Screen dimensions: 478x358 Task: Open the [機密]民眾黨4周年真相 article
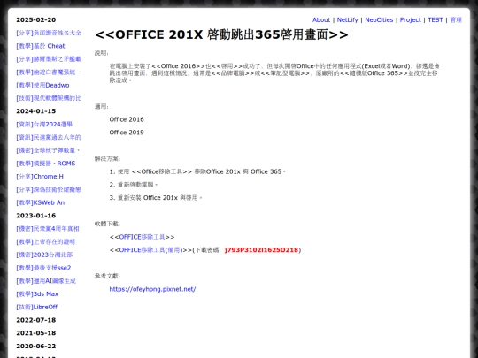click(x=48, y=229)
